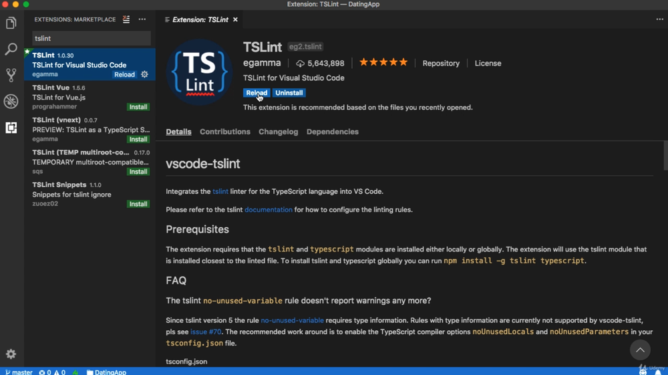Open the documentation link
Image resolution: width=668 pixels, height=375 pixels.
point(269,210)
